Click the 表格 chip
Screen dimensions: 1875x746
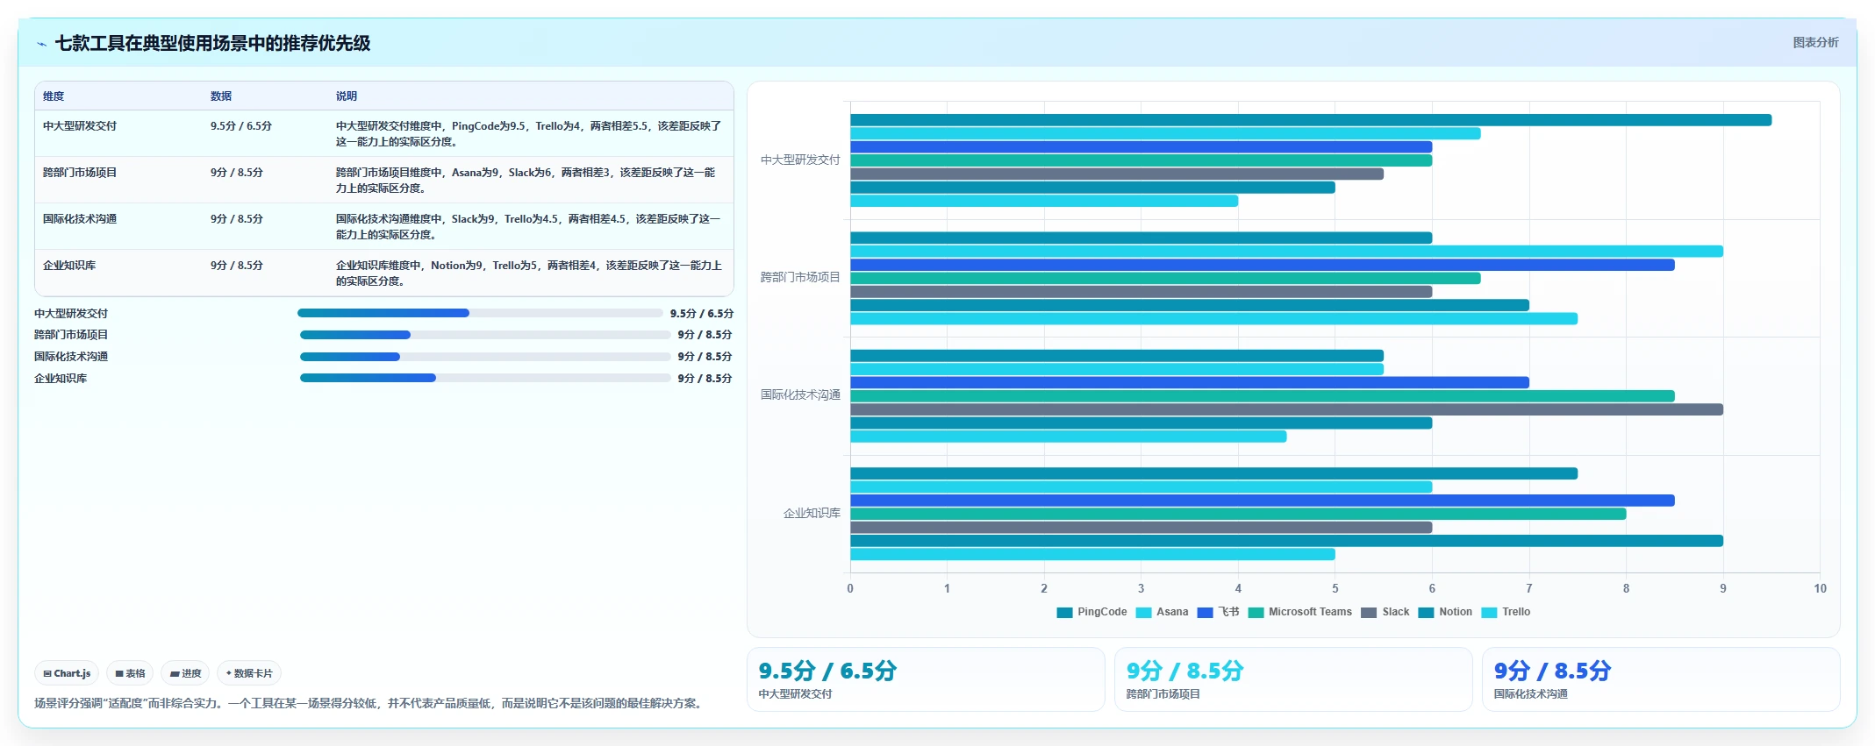point(130,673)
